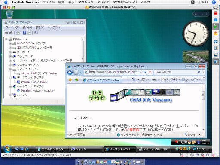Click Device Manager help toolbar icon
This screenshot has height=165, width=220.
(x=24, y=33)
